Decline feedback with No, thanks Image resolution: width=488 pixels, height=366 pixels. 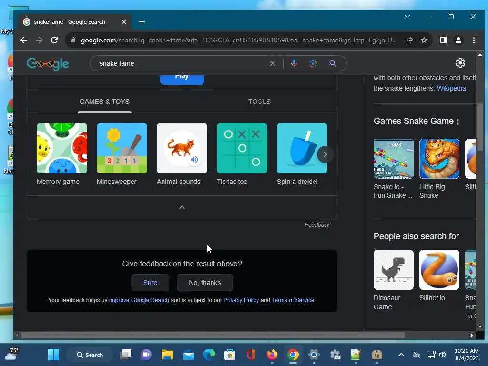(x=205, y=283)
